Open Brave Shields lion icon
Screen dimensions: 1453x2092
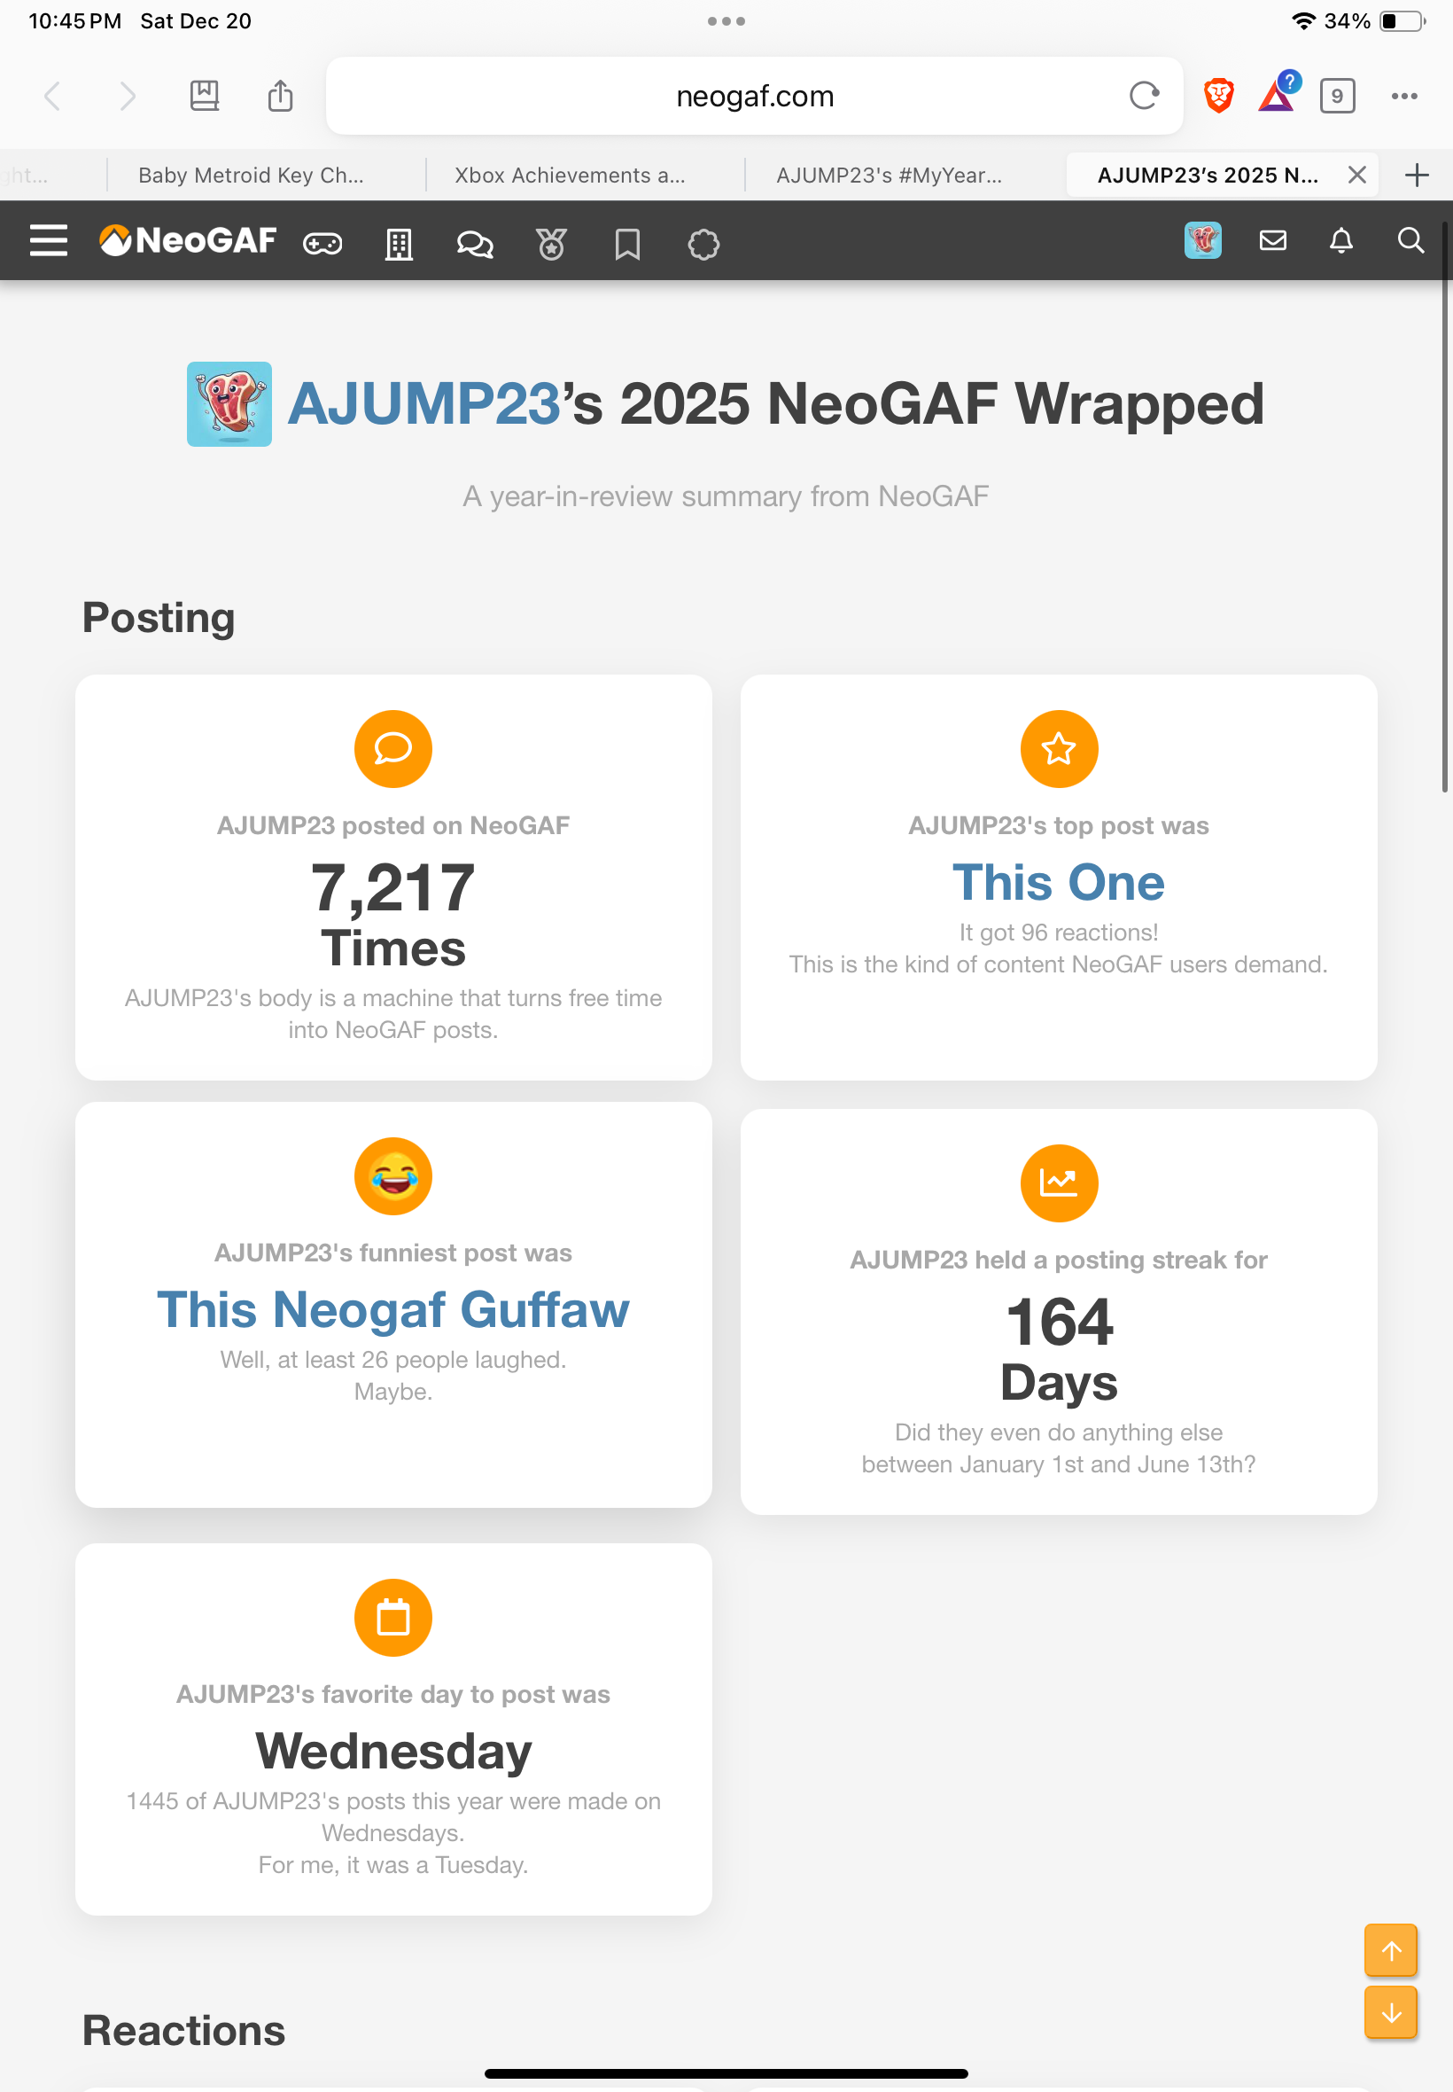[x=1218, y=96]
